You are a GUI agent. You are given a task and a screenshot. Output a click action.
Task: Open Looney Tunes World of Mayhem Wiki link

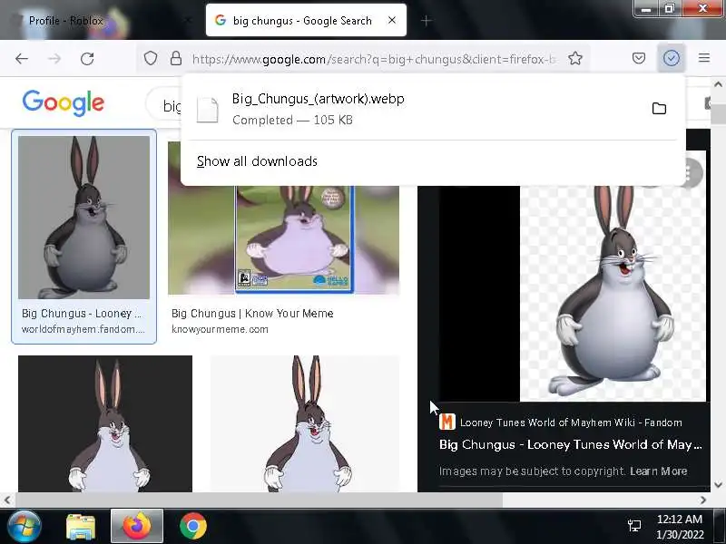point(571,423)
